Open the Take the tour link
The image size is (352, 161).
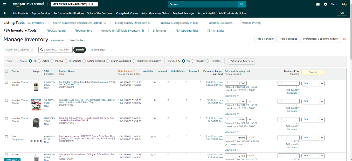click(x=77, y=40)
